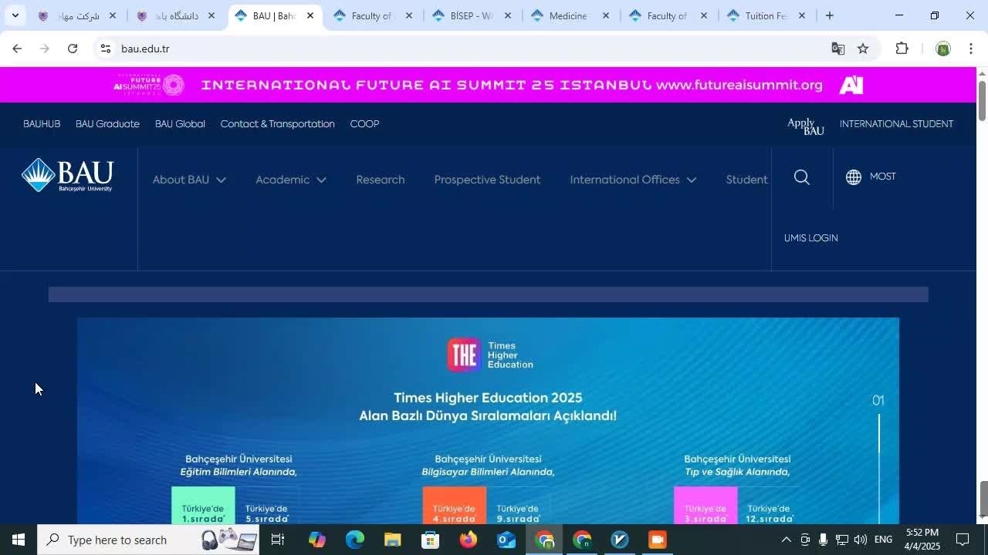This screenshot has width=988, height=555.
Task: Switch to the BİSEP browser tab
Action: [470, 15]
